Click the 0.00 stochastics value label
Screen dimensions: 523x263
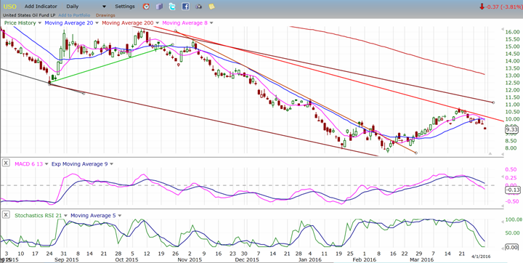(x=512, y=247)
